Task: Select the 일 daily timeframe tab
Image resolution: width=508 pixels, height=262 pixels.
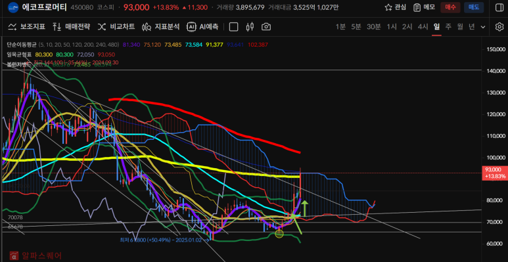Action: click(x=437, y=27)
